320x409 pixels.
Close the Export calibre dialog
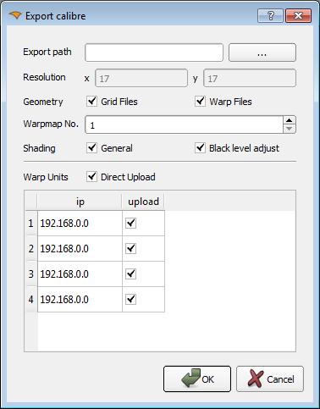coord(298,16)
